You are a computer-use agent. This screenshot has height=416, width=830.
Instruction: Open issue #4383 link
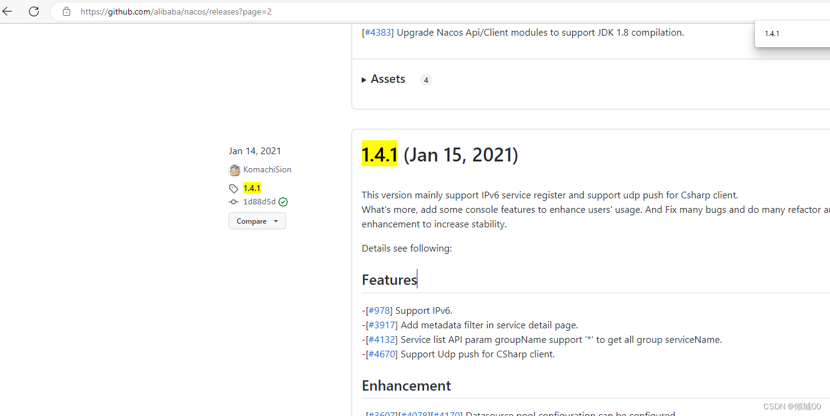tap(378, 33)
